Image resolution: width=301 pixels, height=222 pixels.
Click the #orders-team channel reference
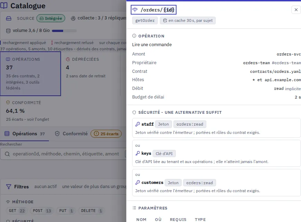tap(286, 63)
